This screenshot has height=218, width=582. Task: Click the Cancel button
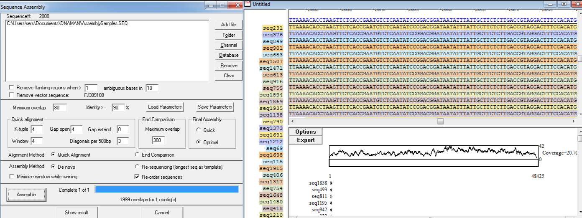(x=162, y=213)
